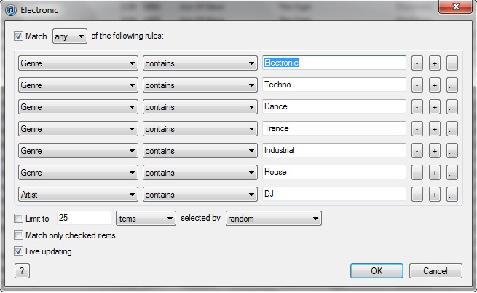Viewport: 477px width, 293px height.
Task: Toggle the Match rules checkbox
Action: (18, 36)
